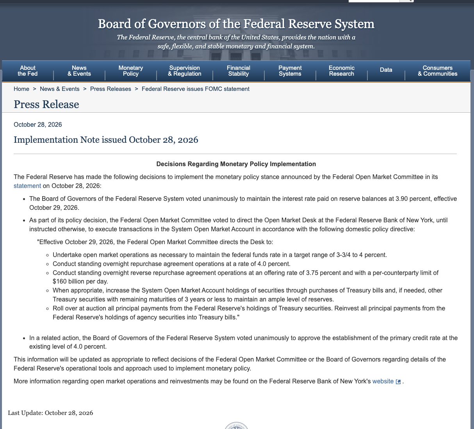Open the Consumers & Communities menu
The width and height of the screenshot is (474, 429).
438,71
